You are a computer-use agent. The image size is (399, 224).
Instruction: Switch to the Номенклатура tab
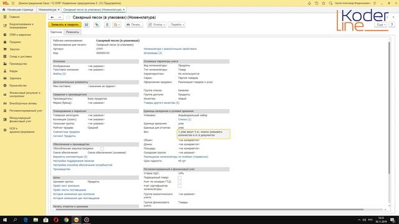point(47,10)
